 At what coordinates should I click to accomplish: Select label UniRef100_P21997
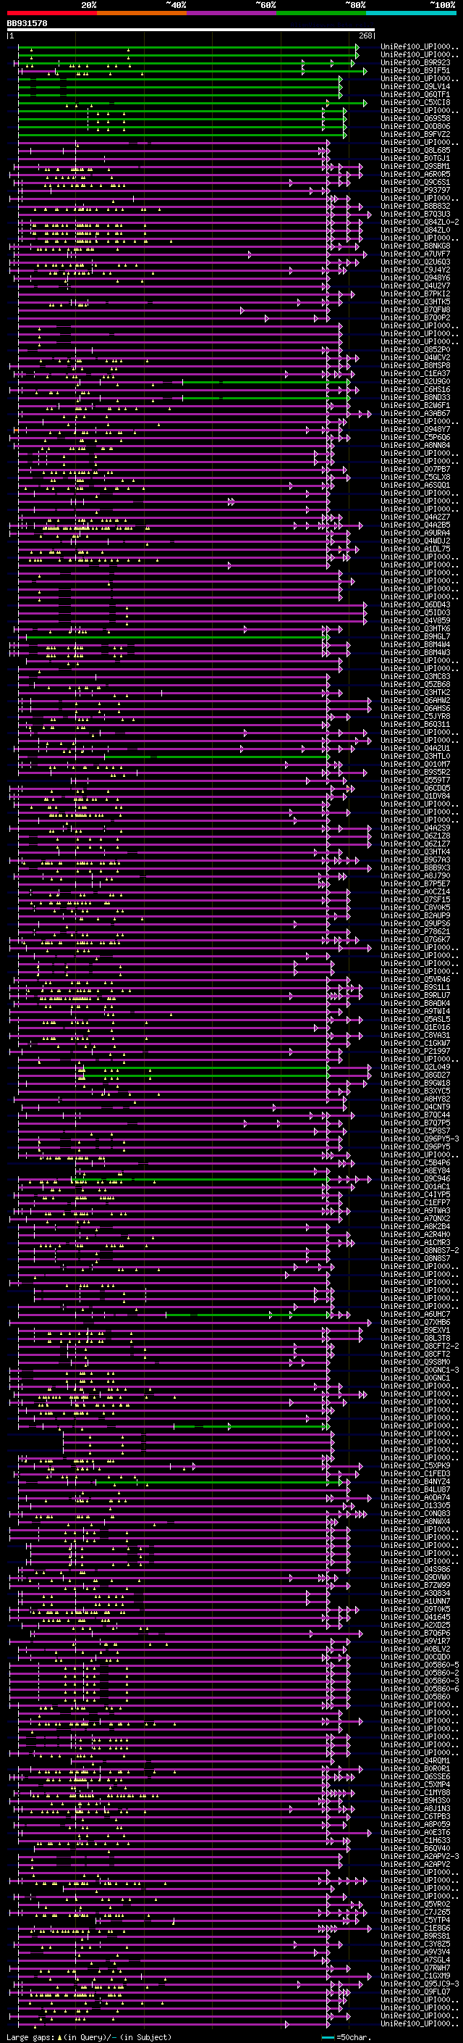tap(415, 1051)
